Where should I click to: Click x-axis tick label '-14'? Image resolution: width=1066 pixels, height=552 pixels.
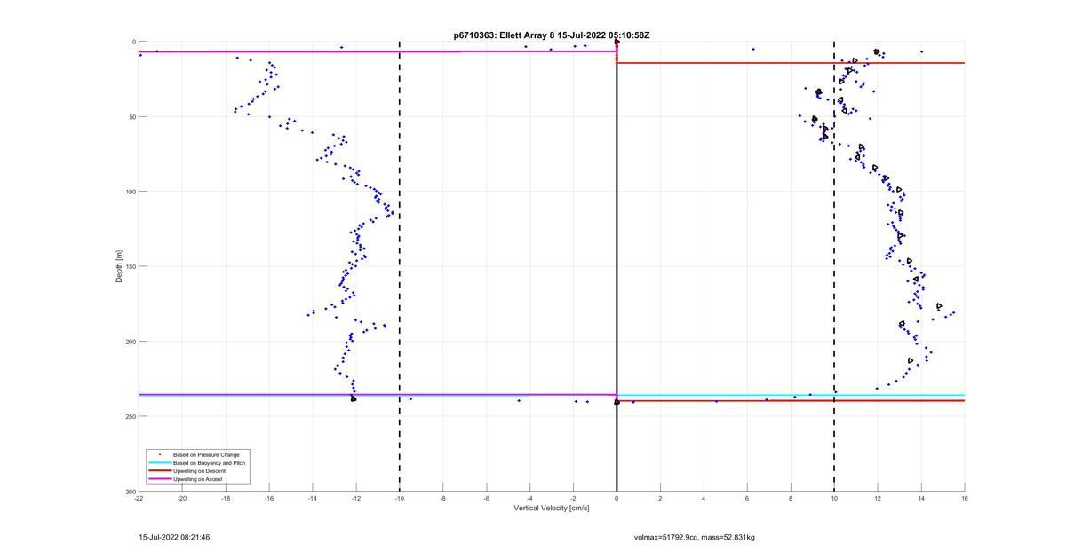click(x=313, y=498)
